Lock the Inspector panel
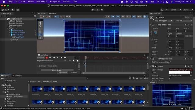195x110 pixels. click(190, 13)
